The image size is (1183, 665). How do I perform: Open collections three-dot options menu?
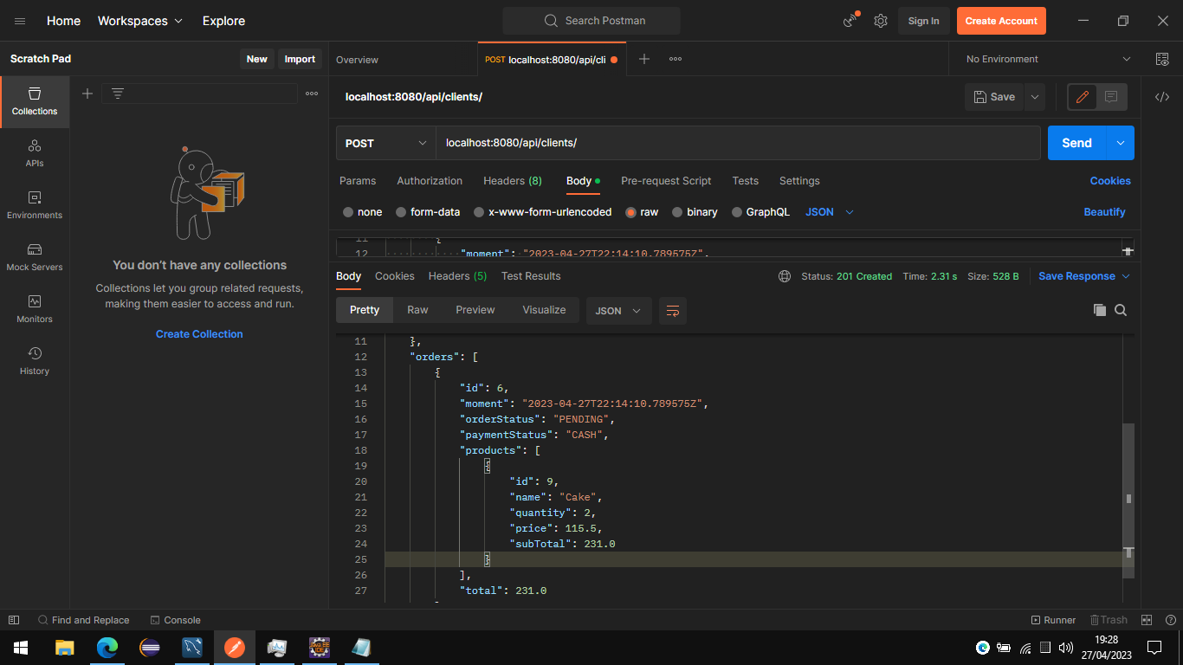312,94
